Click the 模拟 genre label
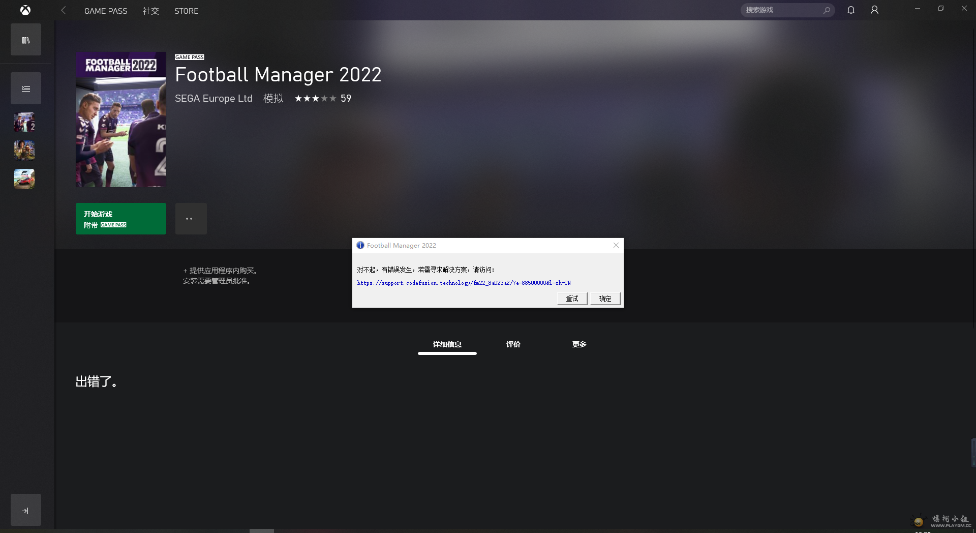 tap(273, 98)
